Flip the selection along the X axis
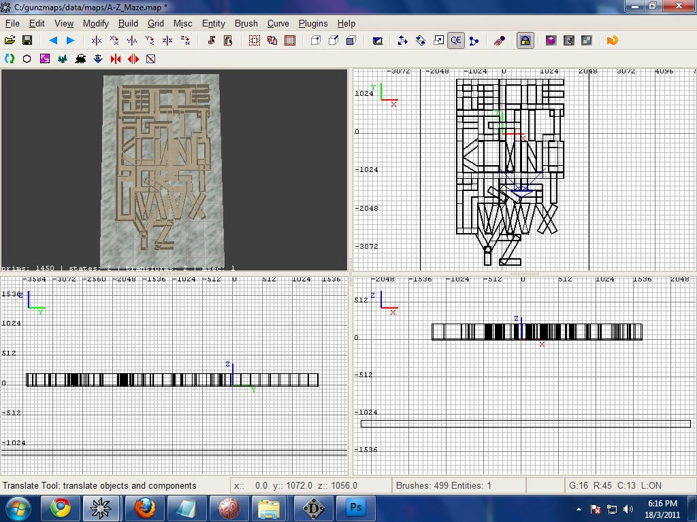 click(x=95, y=40)
